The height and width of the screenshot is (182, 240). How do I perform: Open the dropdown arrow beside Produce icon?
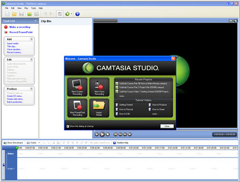tap(72, 14)
